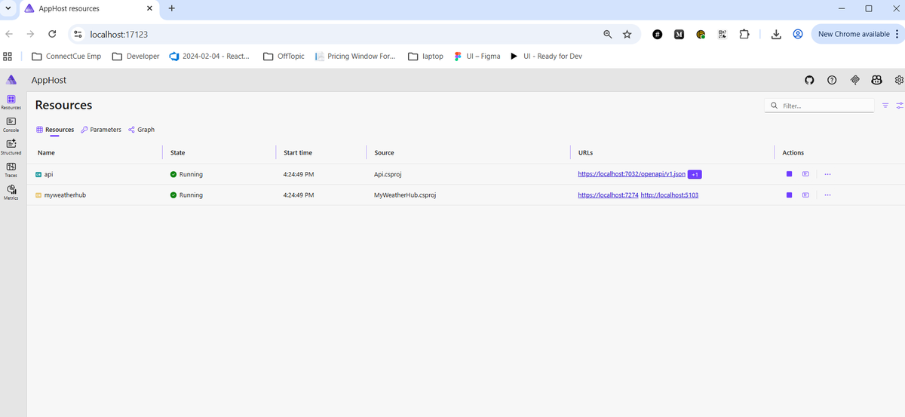Click the Filter search field

819,106
